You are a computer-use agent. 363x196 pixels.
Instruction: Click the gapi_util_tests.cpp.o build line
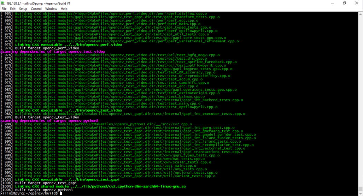tap(105, 34)
